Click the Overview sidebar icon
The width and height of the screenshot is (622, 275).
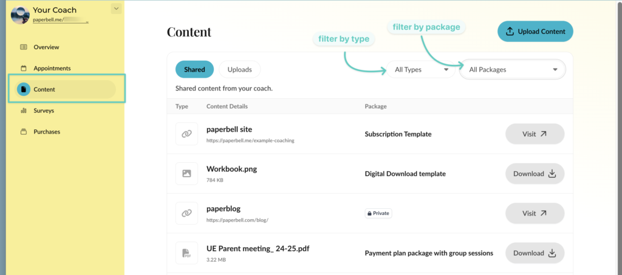point(24,47)
